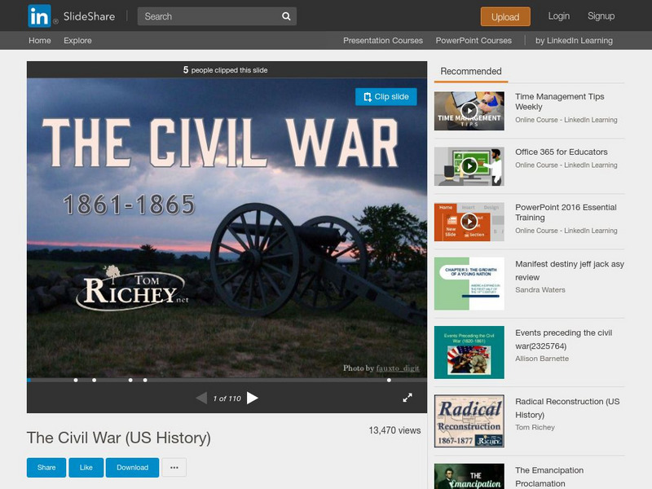Share the presentation
This screenshot has width=652, height=489.
(x=46, y=468)
